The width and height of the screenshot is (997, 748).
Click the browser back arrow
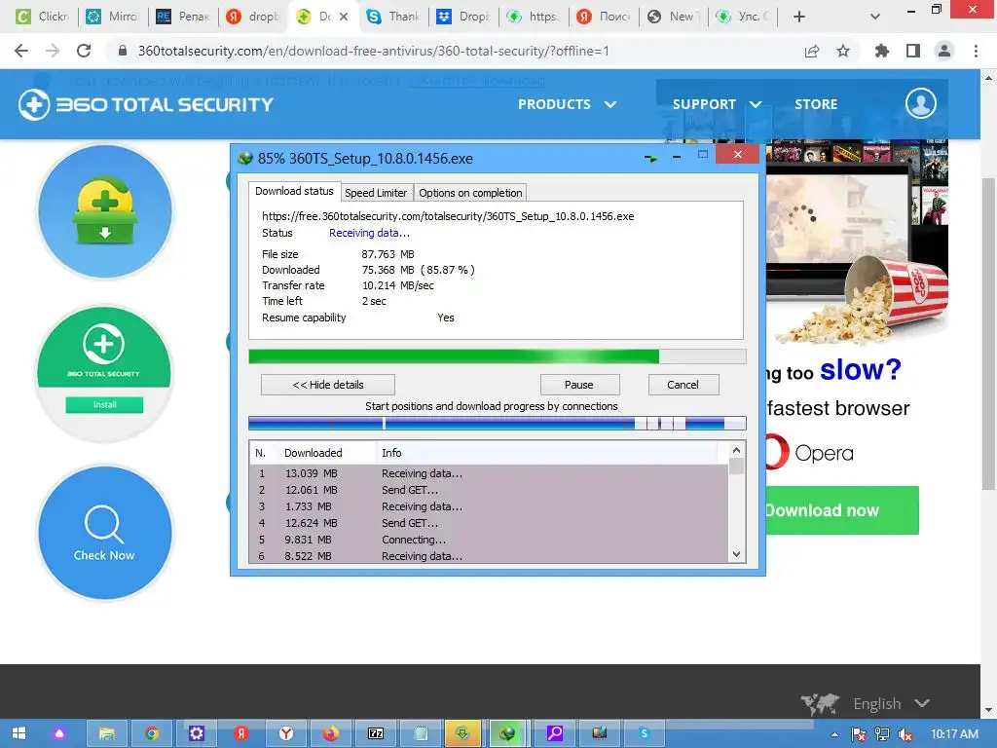[21, 51]
